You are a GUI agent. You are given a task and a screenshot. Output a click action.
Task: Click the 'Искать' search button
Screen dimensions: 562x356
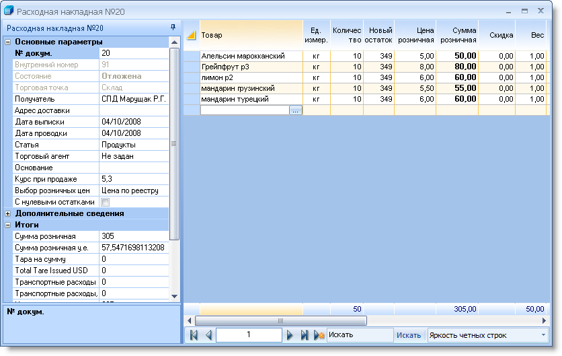409,335
